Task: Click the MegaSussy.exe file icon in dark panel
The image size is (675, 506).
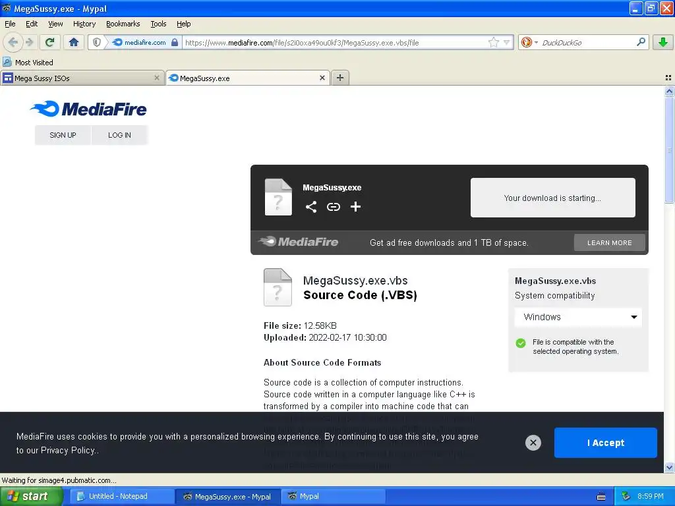Action: point(278,196)
